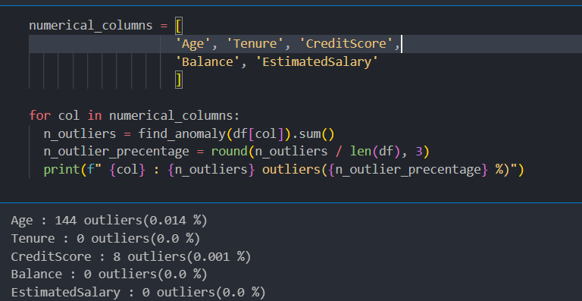Click the closing bracket of the list
582x301 pixels.
(x=179, y=80)
